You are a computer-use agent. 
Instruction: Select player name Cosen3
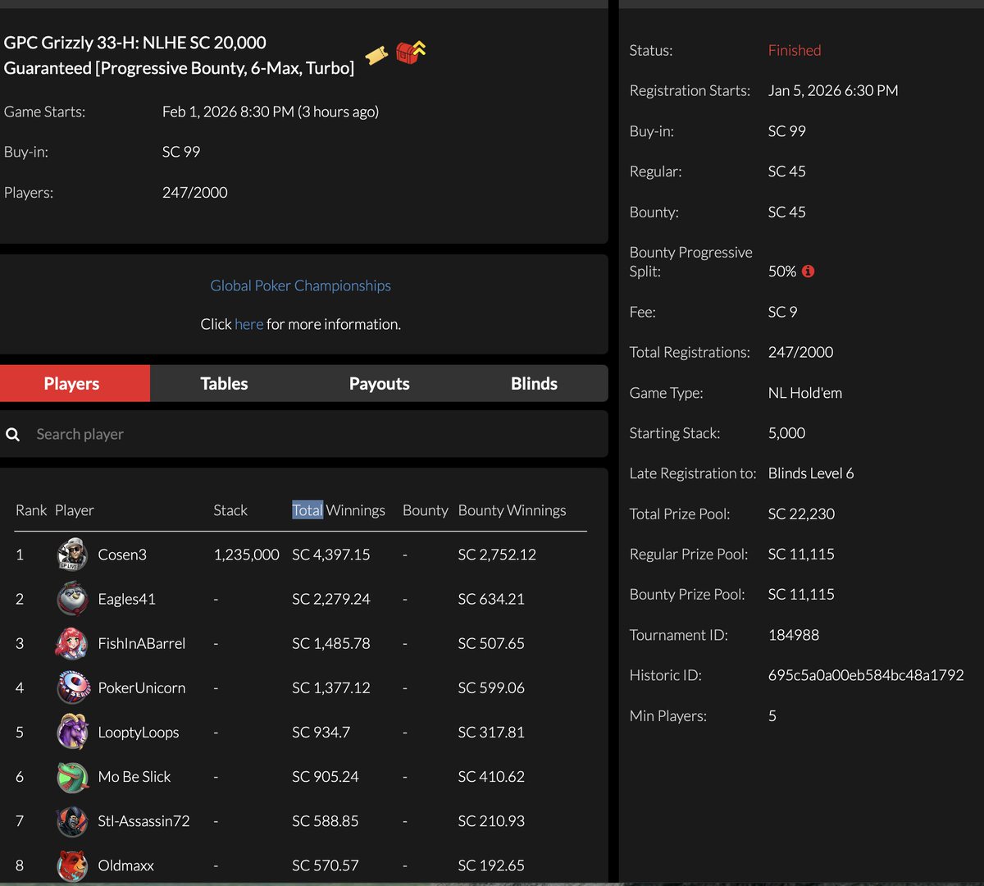(x=122, y=555)
